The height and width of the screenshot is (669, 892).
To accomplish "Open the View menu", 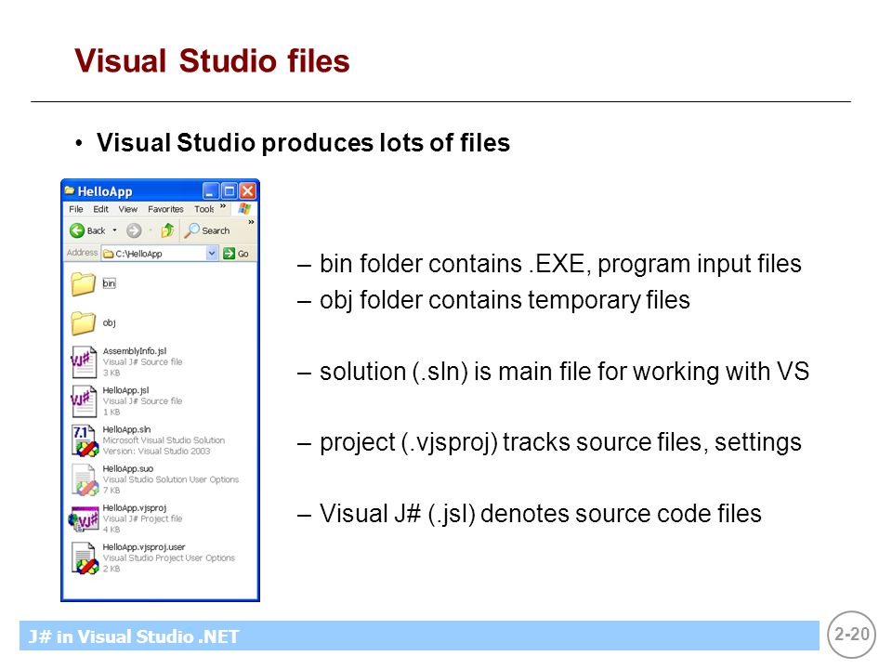I will [128, 209].
